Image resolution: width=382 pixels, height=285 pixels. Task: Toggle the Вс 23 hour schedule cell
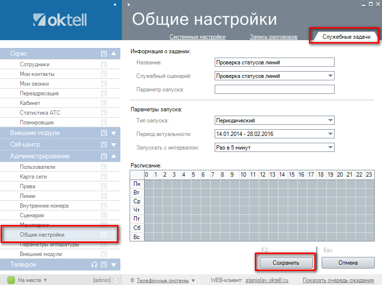point(369,237)
